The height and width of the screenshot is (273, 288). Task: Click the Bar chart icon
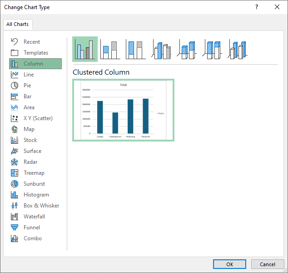click(15, 96)
